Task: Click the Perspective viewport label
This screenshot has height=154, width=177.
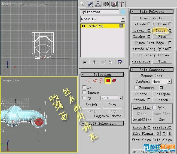Action: click(10, 80)
